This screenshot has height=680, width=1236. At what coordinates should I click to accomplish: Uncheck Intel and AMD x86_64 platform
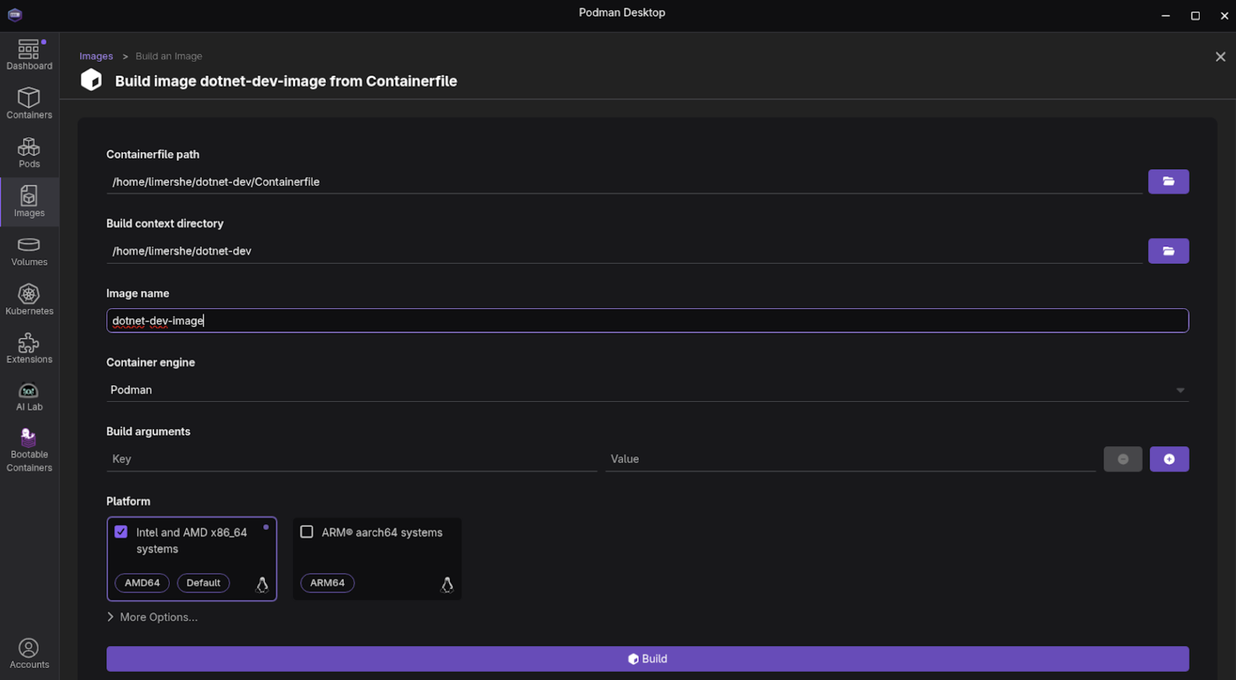(x=121, y=532)
